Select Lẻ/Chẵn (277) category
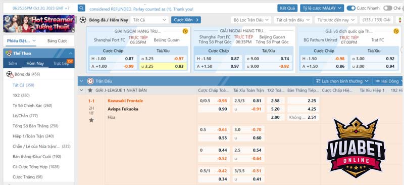This screenshot has width=404, height=185. click(x=25, y=116)
